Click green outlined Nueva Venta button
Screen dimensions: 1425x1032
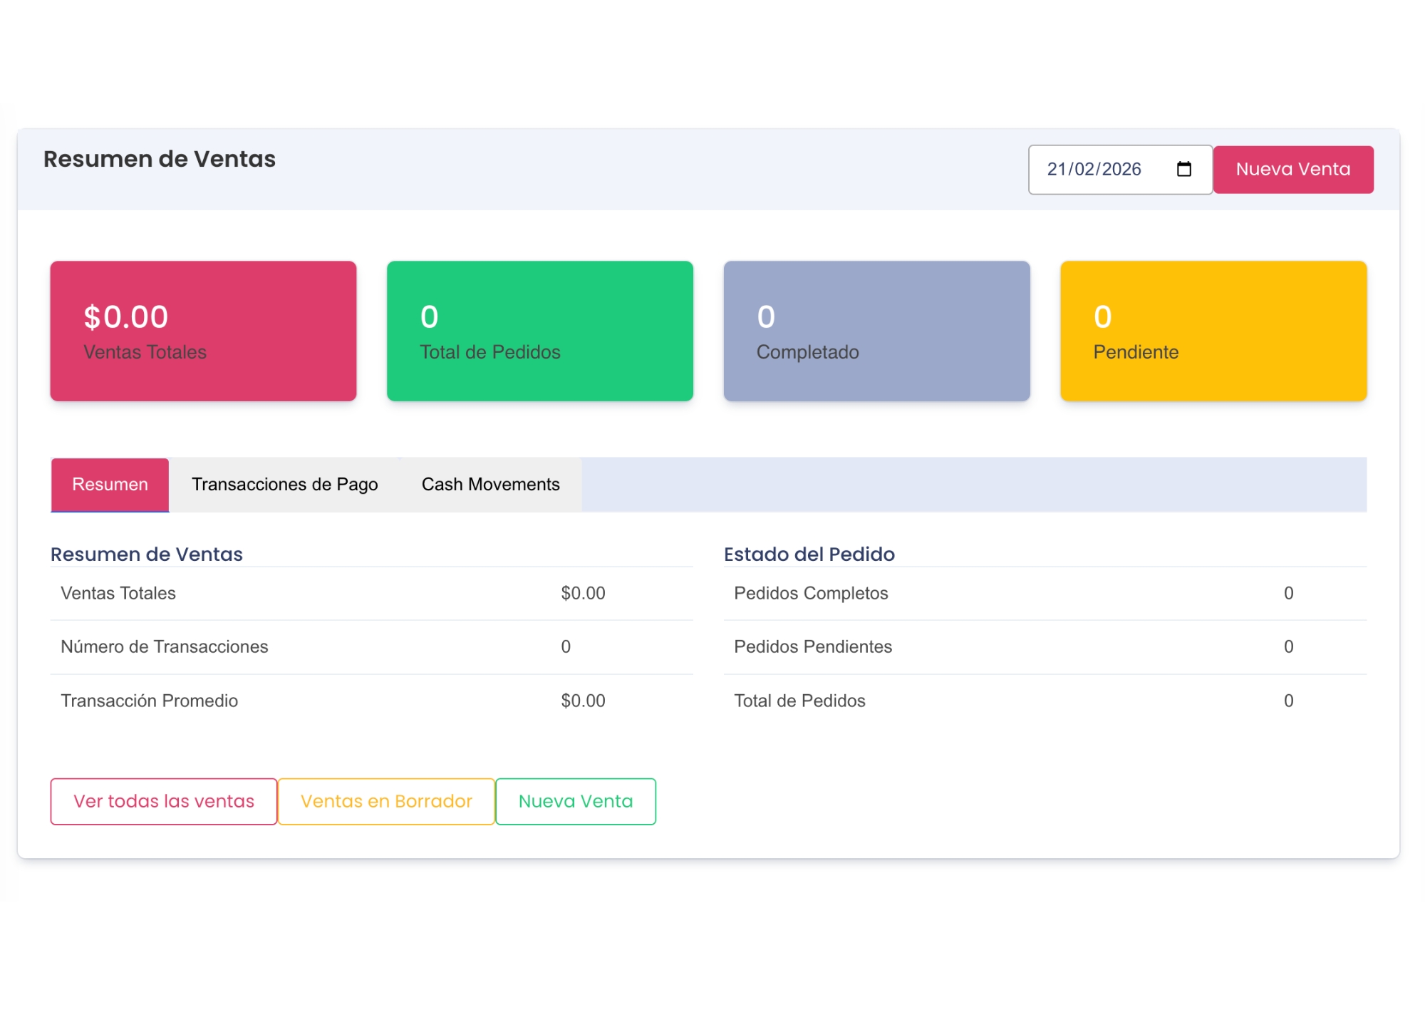575,801
